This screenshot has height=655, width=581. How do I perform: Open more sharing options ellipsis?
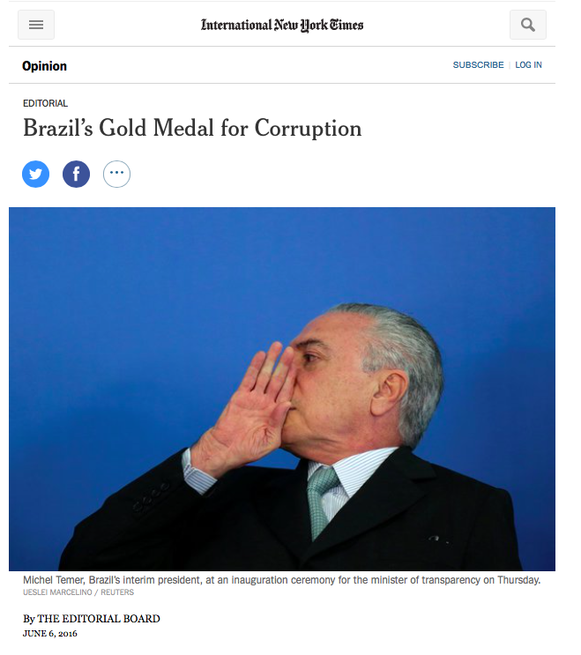pyautogui.click(x=116, y=174)
